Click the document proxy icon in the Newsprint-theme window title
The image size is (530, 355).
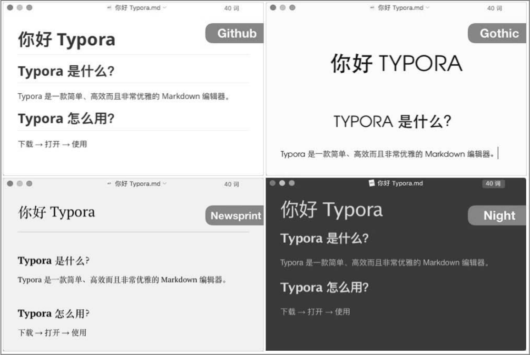(109, 184)
